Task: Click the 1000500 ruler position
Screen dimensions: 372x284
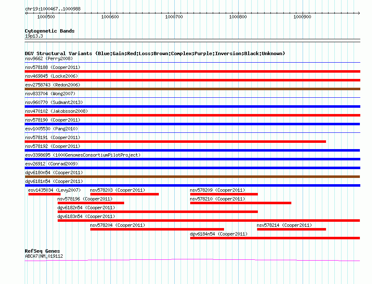Action: [x=46, y=17]
